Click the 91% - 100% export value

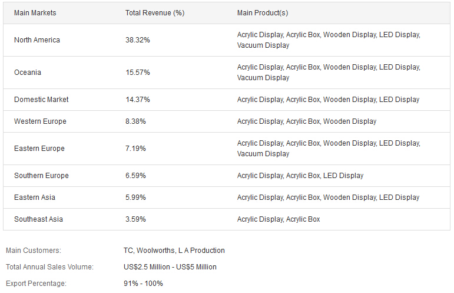point(143,284)
